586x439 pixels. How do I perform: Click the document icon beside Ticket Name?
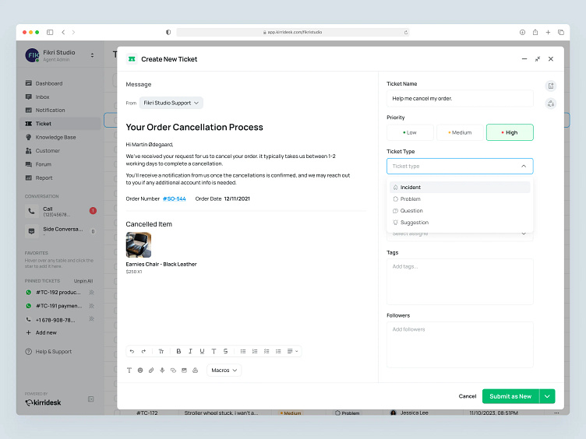pos(551,86)
